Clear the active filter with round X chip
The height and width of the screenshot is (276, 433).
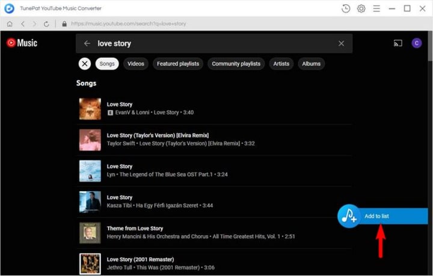[x=85, y=64]
